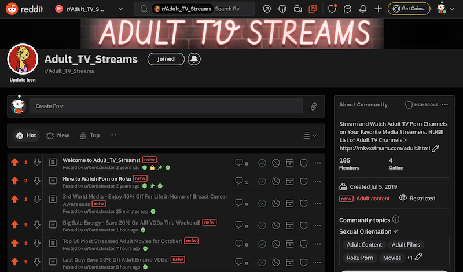Open the notifications bell in the header
The width and height of the screenshot is (463, 272).
pyautogui.click(x=363, y=9)
